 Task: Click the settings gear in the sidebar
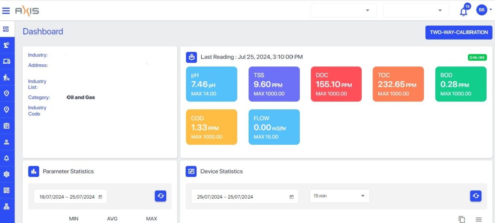click(x=6, y=174)
